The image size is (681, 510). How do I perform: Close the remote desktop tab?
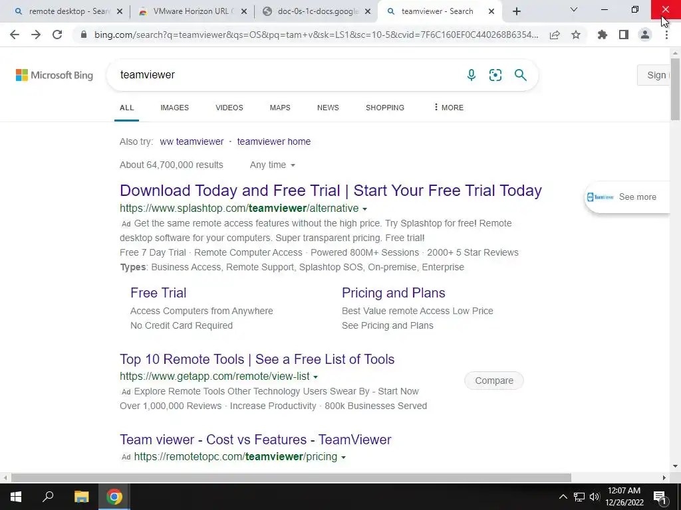coord(120,11)
